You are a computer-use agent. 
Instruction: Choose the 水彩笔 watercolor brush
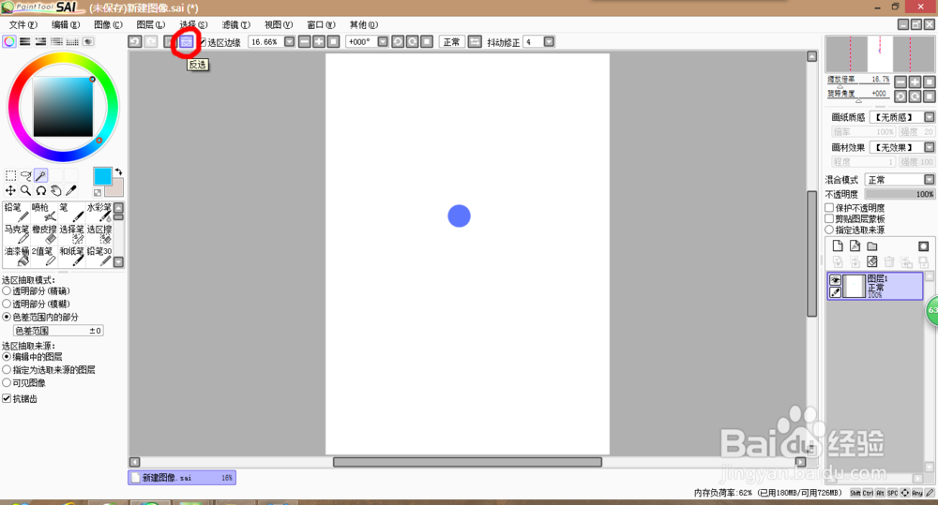click(98, 212)
